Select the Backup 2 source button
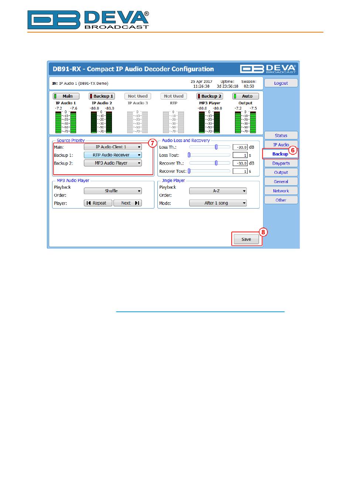 [x=209, y=96]
